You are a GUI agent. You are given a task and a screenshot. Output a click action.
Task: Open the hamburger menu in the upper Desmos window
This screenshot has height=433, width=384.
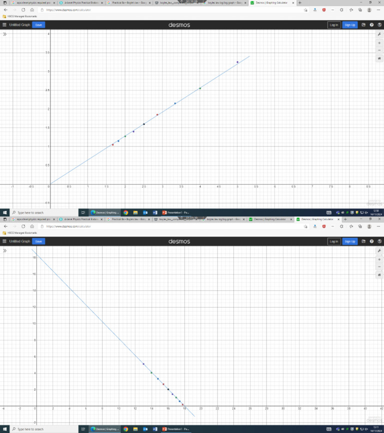click(4, 25)
